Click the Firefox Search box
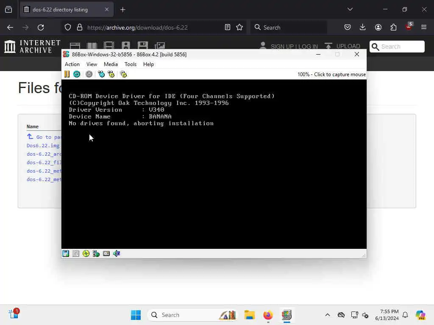 pyautogui.click(x=289, y=28)
